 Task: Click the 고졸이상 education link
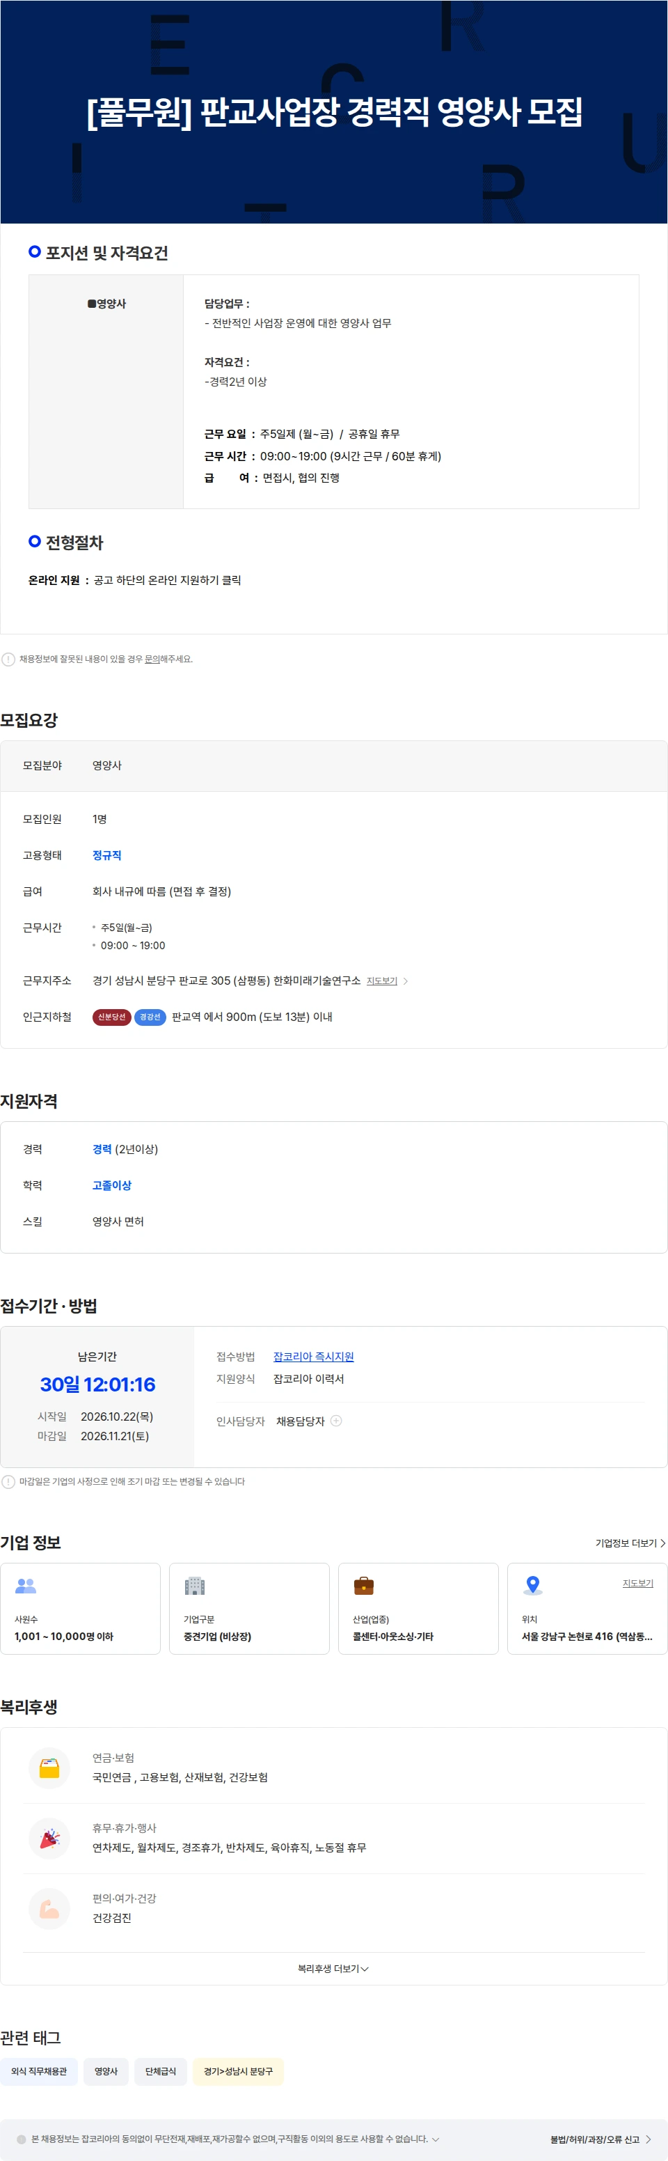(111, 1186)
